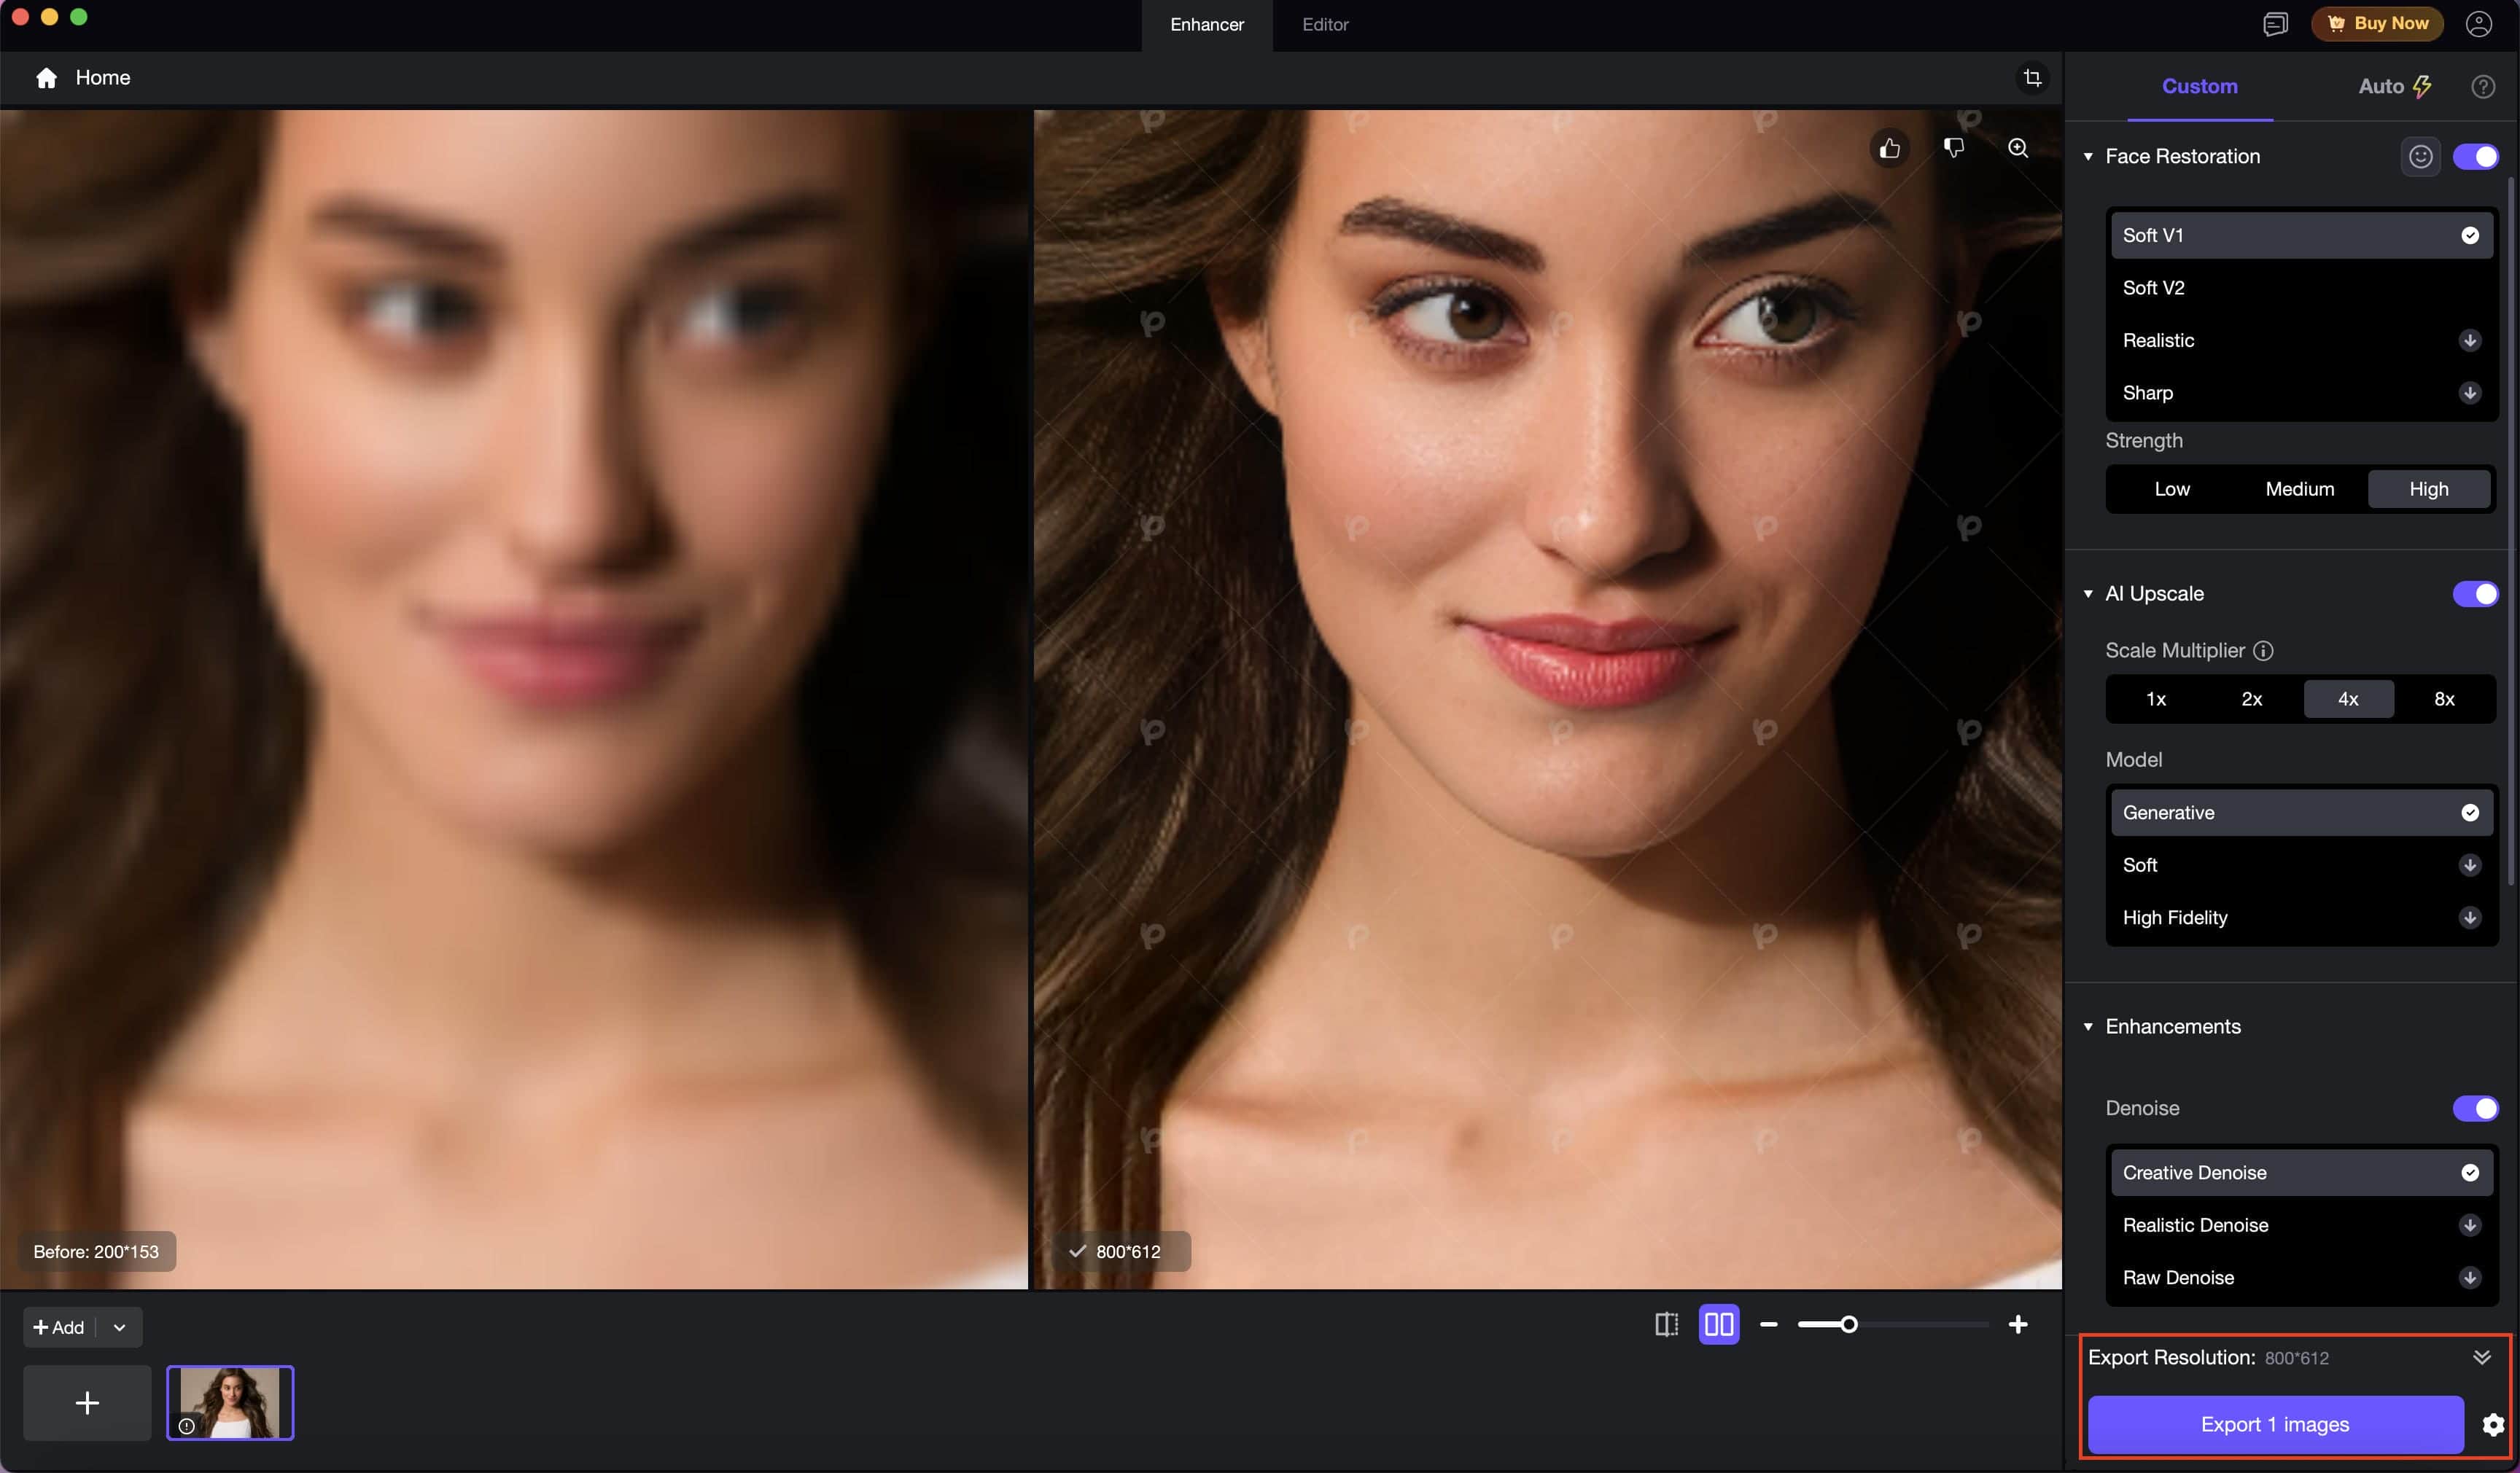Click the crop icon in top bar

coord(2032,78)
